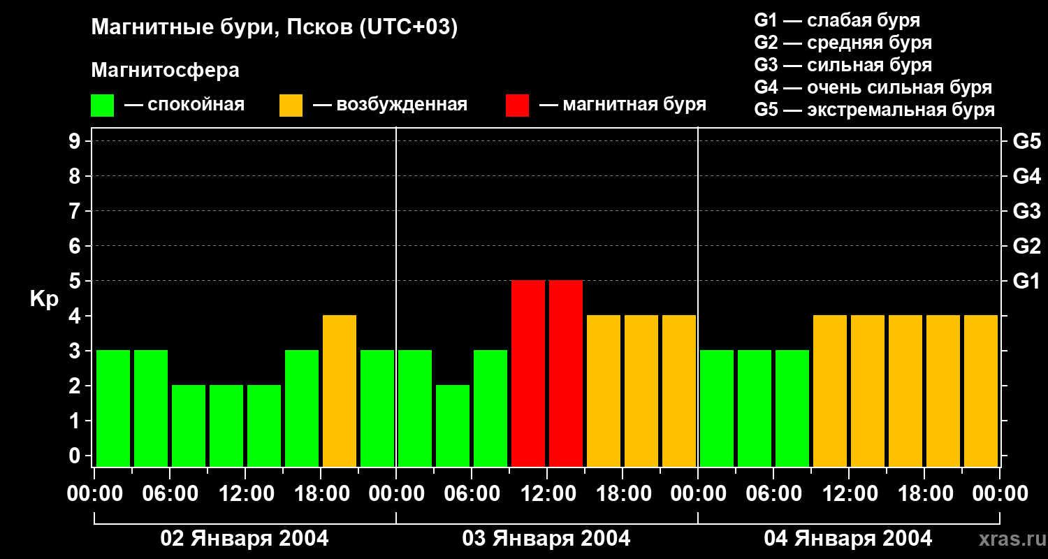
Task: Click the "18:00" time label for 03 Января
Action: pos(623,493)
